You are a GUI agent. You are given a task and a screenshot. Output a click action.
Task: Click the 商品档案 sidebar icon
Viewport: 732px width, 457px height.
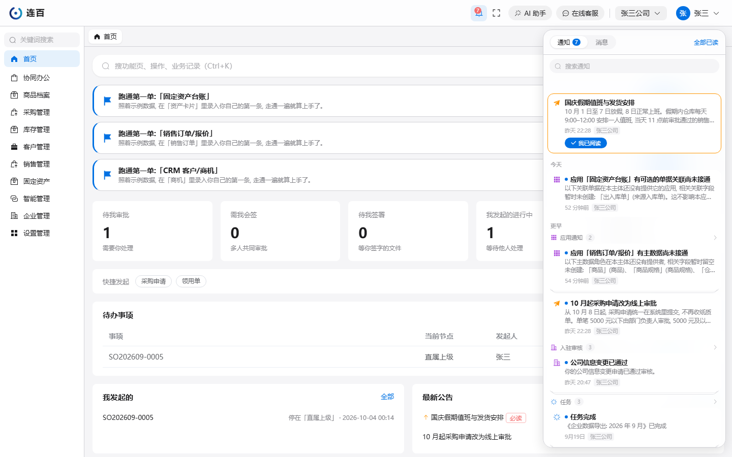click(14, 95)
